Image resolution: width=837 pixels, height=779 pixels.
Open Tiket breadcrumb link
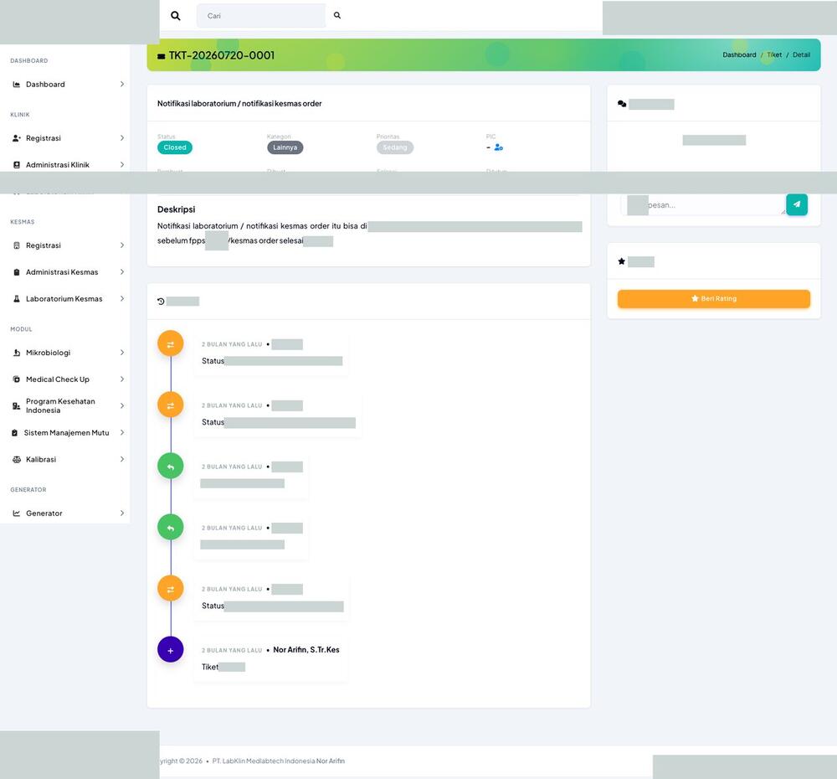774,54
